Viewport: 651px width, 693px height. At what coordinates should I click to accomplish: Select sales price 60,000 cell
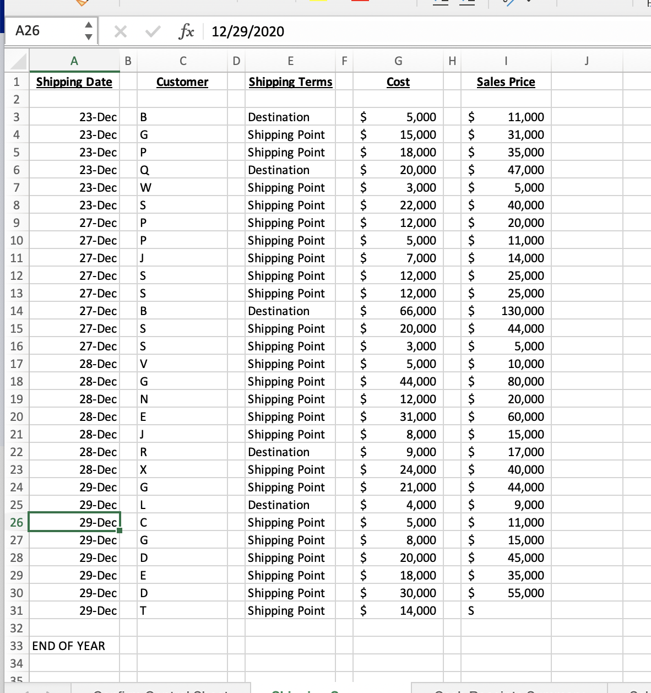[506, 416]
